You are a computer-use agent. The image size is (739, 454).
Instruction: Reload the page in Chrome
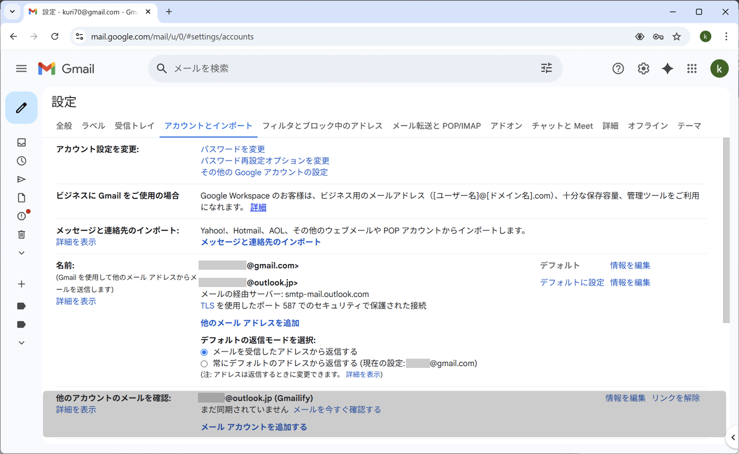(x=55, y=36)
